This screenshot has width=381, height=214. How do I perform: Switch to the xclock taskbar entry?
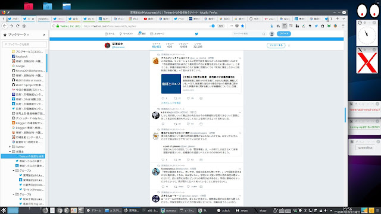[224, 210]
